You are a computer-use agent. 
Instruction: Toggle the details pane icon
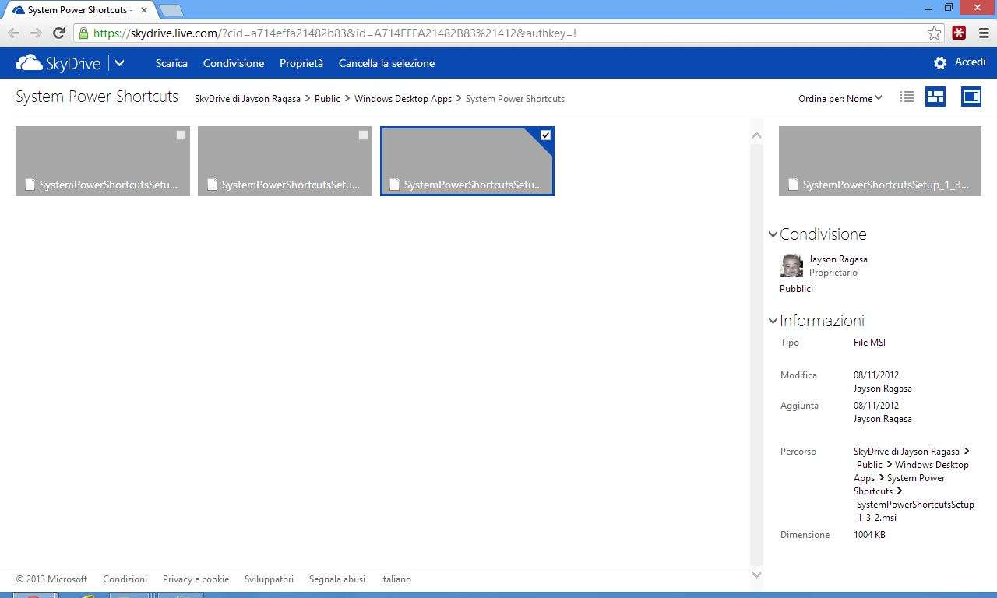point(971,97)
